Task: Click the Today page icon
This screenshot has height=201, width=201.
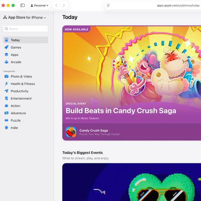Action: coord(7,40)
